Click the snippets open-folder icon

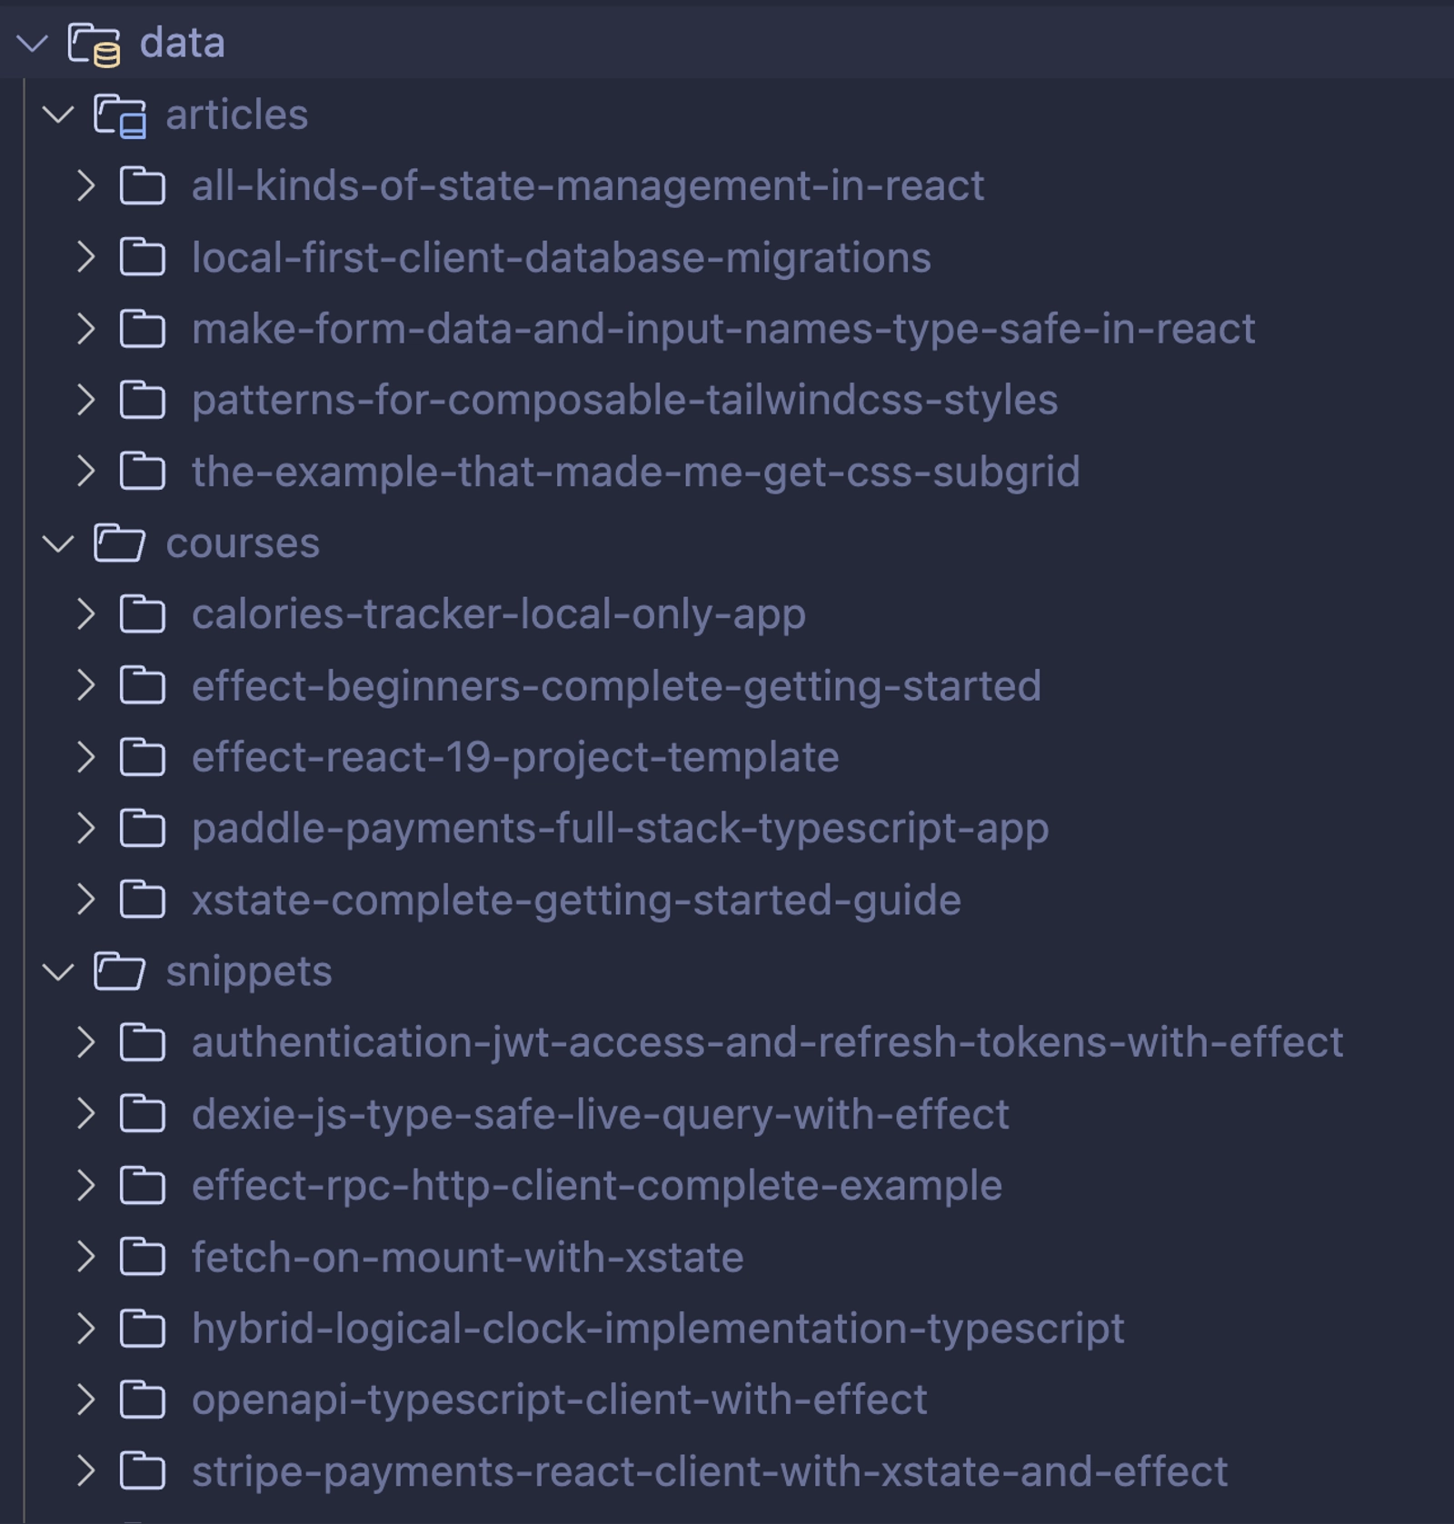[119, 971]
